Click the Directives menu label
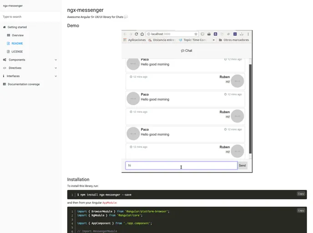 pyautogui.click(x=15, y=68)
